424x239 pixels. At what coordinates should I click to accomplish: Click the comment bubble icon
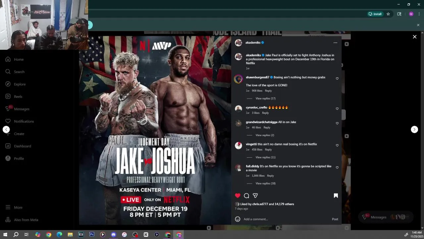(246, 196)
